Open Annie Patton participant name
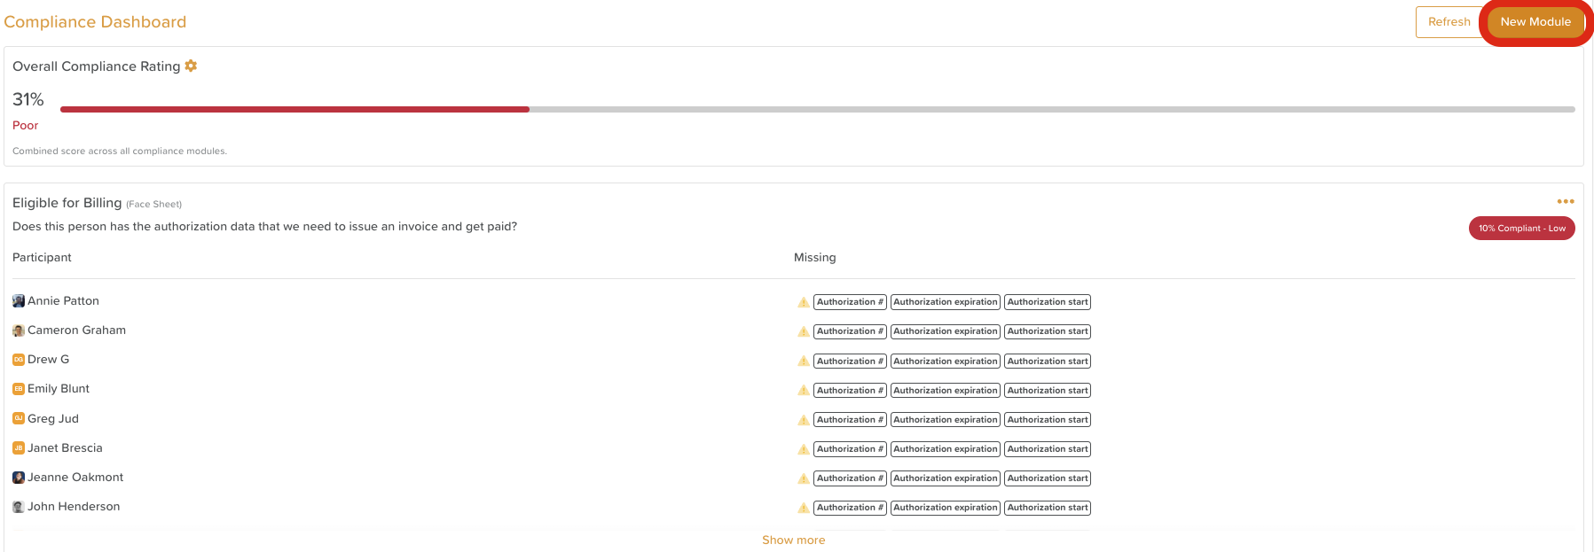Image resolution: width=1594 pixels, height=552 pixels. point(63,301)
